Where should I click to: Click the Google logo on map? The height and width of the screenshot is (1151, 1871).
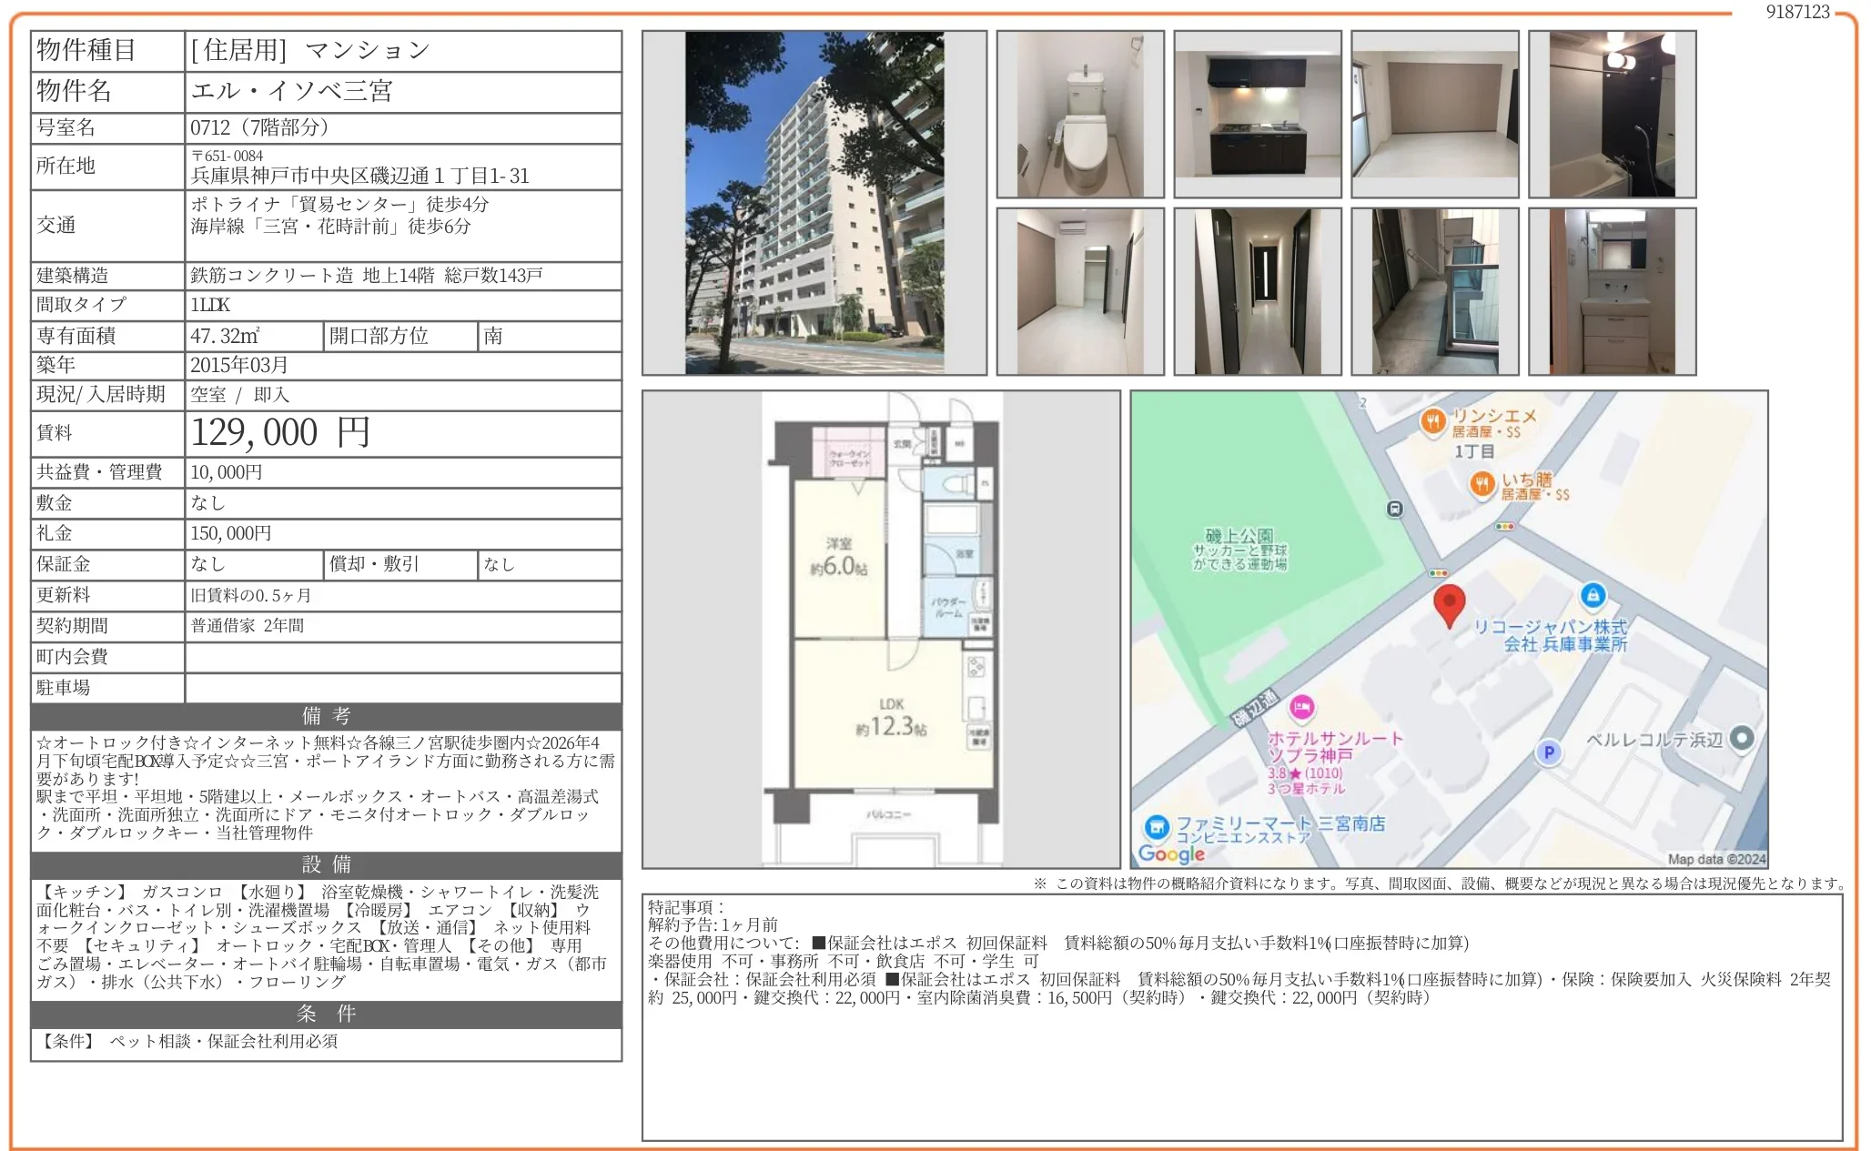click(x=1171, y=853)
